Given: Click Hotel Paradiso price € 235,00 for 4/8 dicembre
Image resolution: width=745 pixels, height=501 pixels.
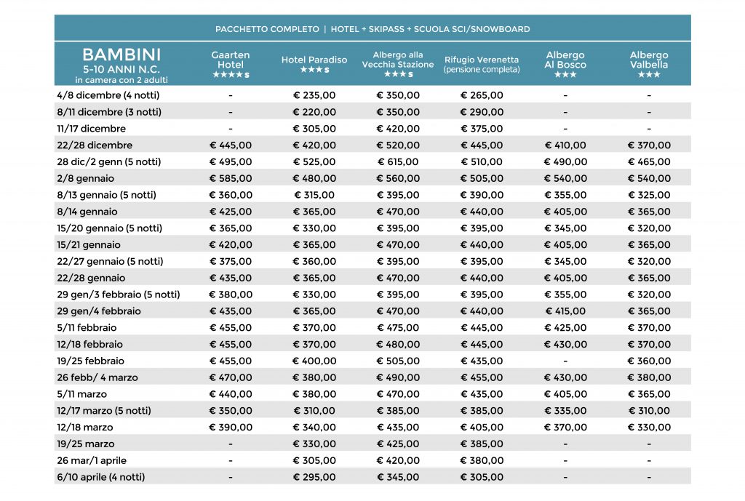Looking at the screenshot, I should click(x=314, y=95).
